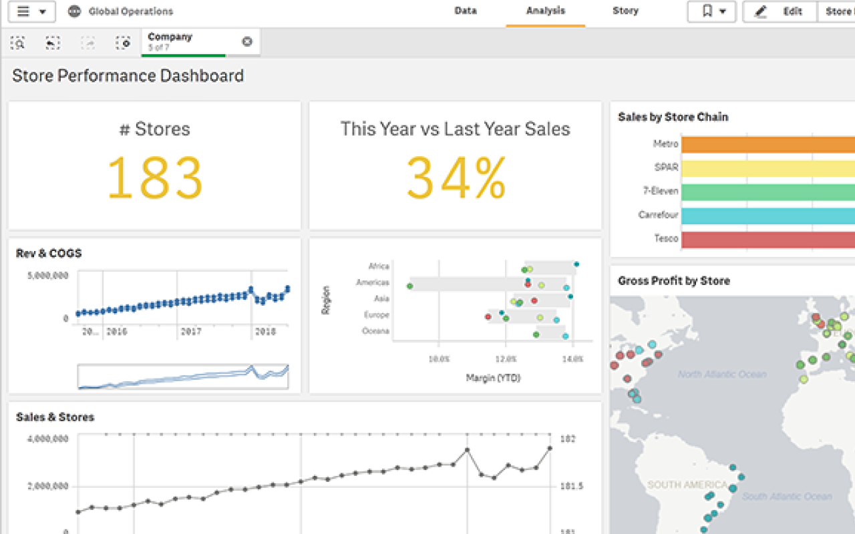
Task: Open smart search with the magnifier icon
Action: pos(17,42)
